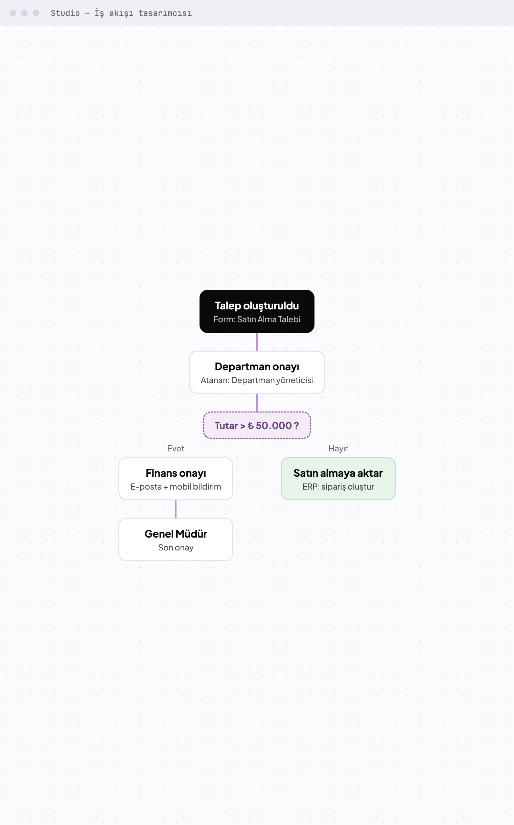Click the 'Studio — İş akışı tasarımcısı' title

click(121, 13)
